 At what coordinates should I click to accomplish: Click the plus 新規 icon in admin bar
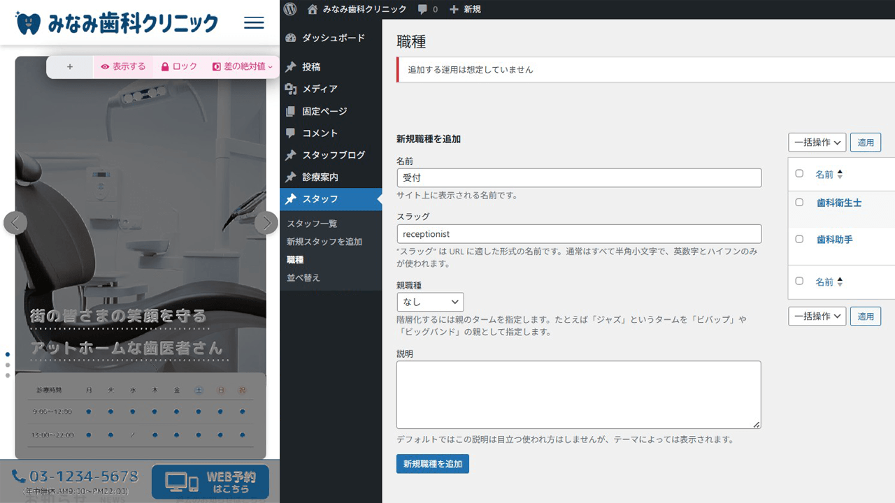(454, 9)
